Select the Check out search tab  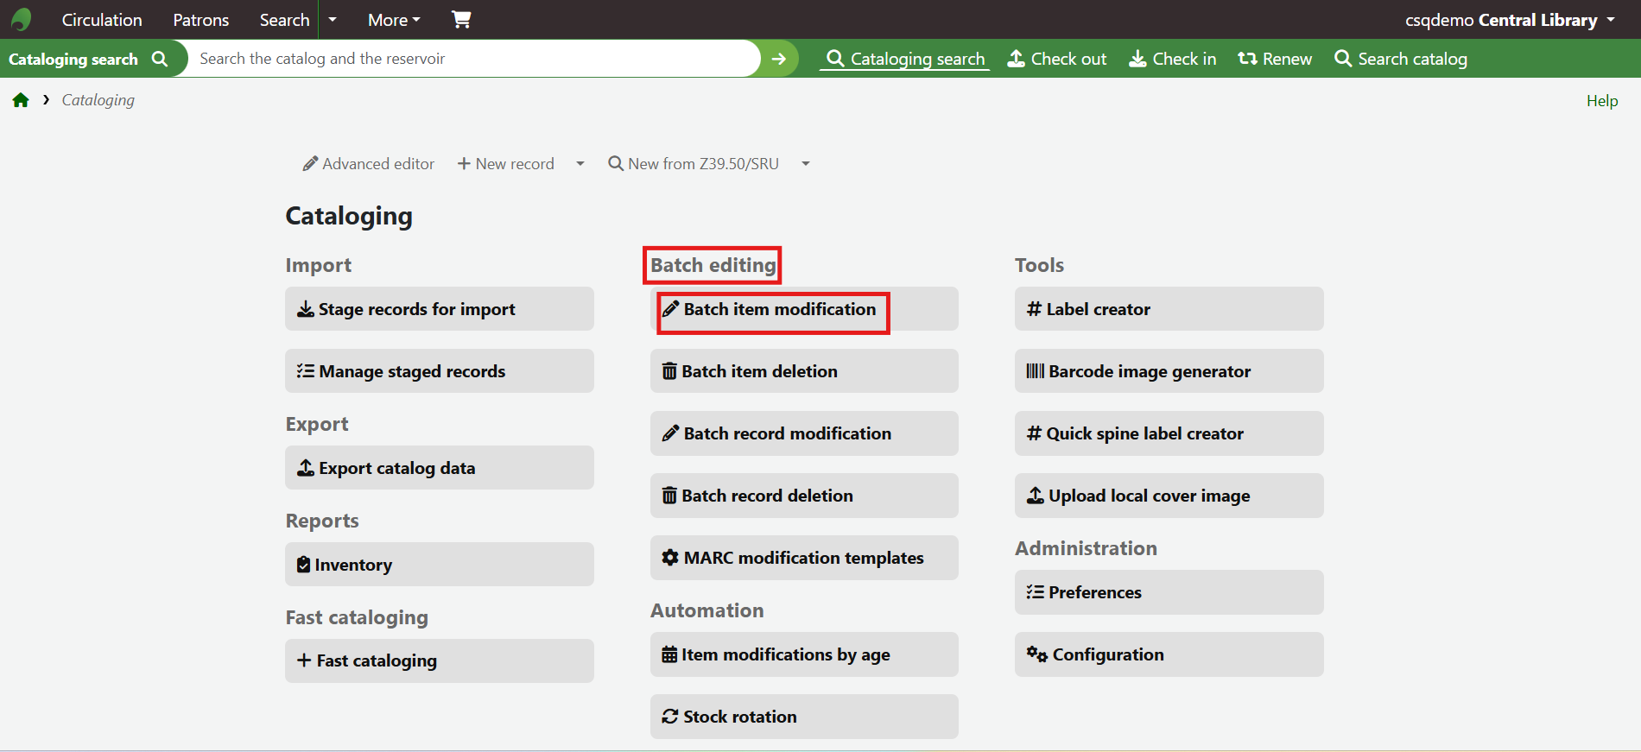click(x=1057, y=59)
